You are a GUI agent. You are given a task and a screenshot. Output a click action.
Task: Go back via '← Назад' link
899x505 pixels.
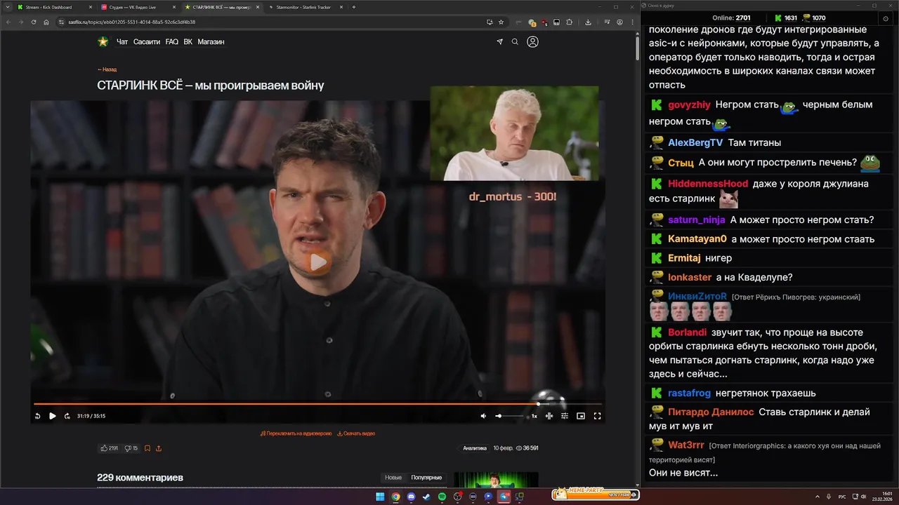tap(107, 69)
